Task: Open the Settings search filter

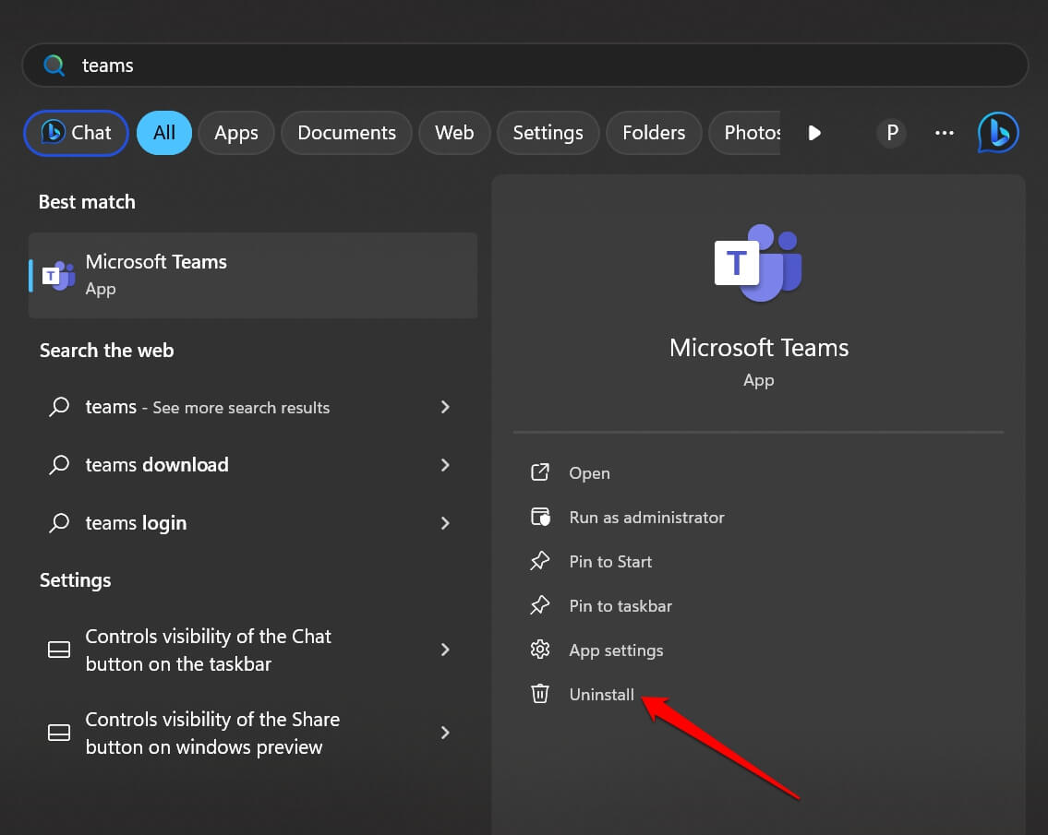Action: (548, 132)
